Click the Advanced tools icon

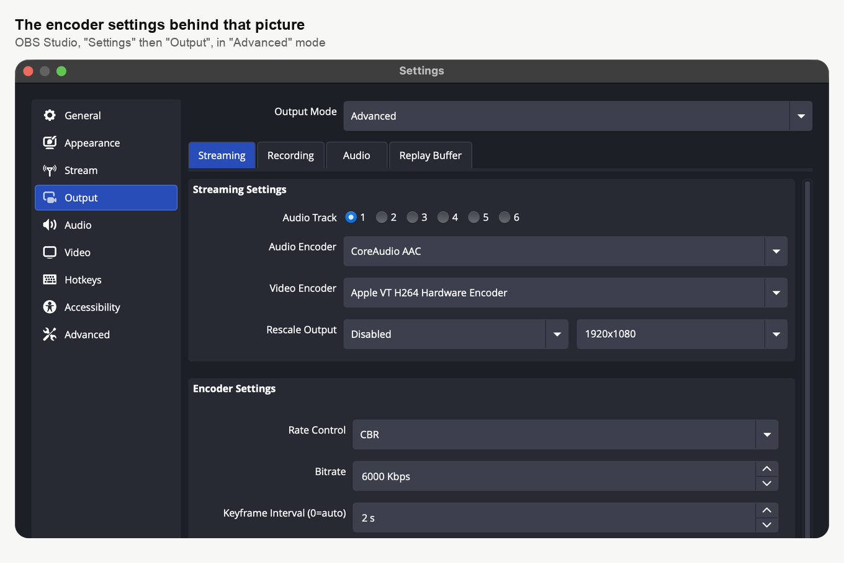point(50,334)
